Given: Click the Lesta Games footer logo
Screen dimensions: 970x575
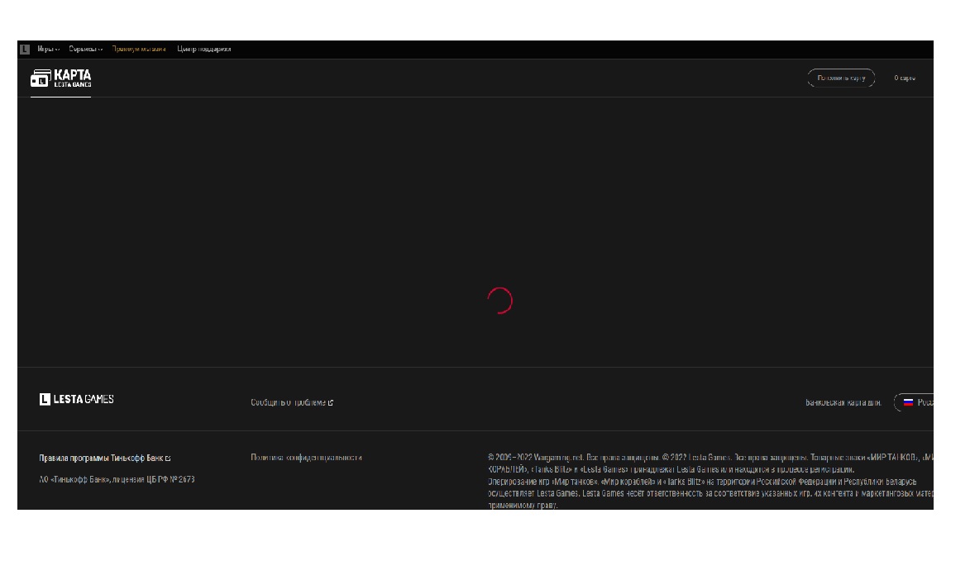Looking at the screenshot, I should pyautogui.click(x=77, y=399).
